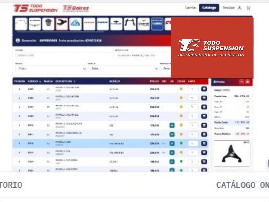The image size is (269, 202).
Task: Click the Precio Lista value in the side panel
Action: (x=241, y=96)
